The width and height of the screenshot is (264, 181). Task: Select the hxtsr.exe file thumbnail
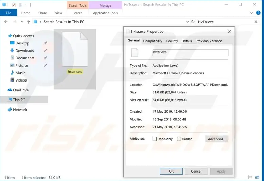[x=75, y=49]
